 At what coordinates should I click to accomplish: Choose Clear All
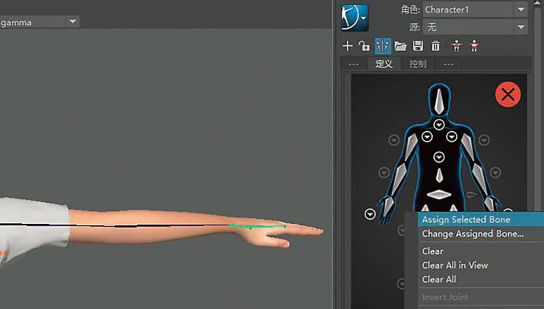point(481,279)
